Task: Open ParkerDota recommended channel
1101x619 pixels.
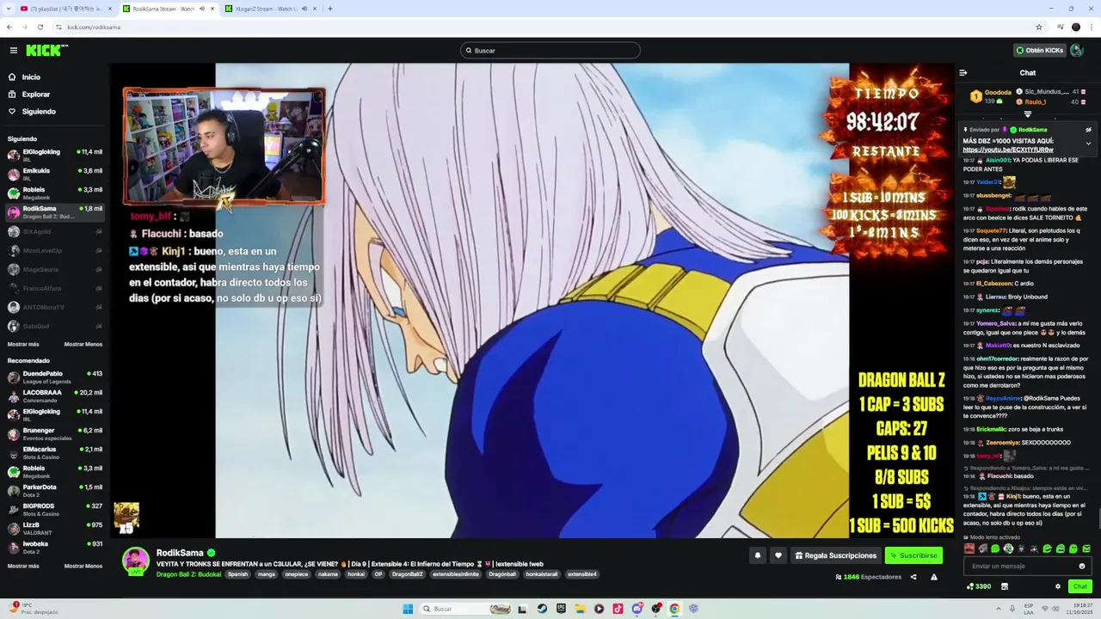Action: pyautogui.click(x=55, y=490)
